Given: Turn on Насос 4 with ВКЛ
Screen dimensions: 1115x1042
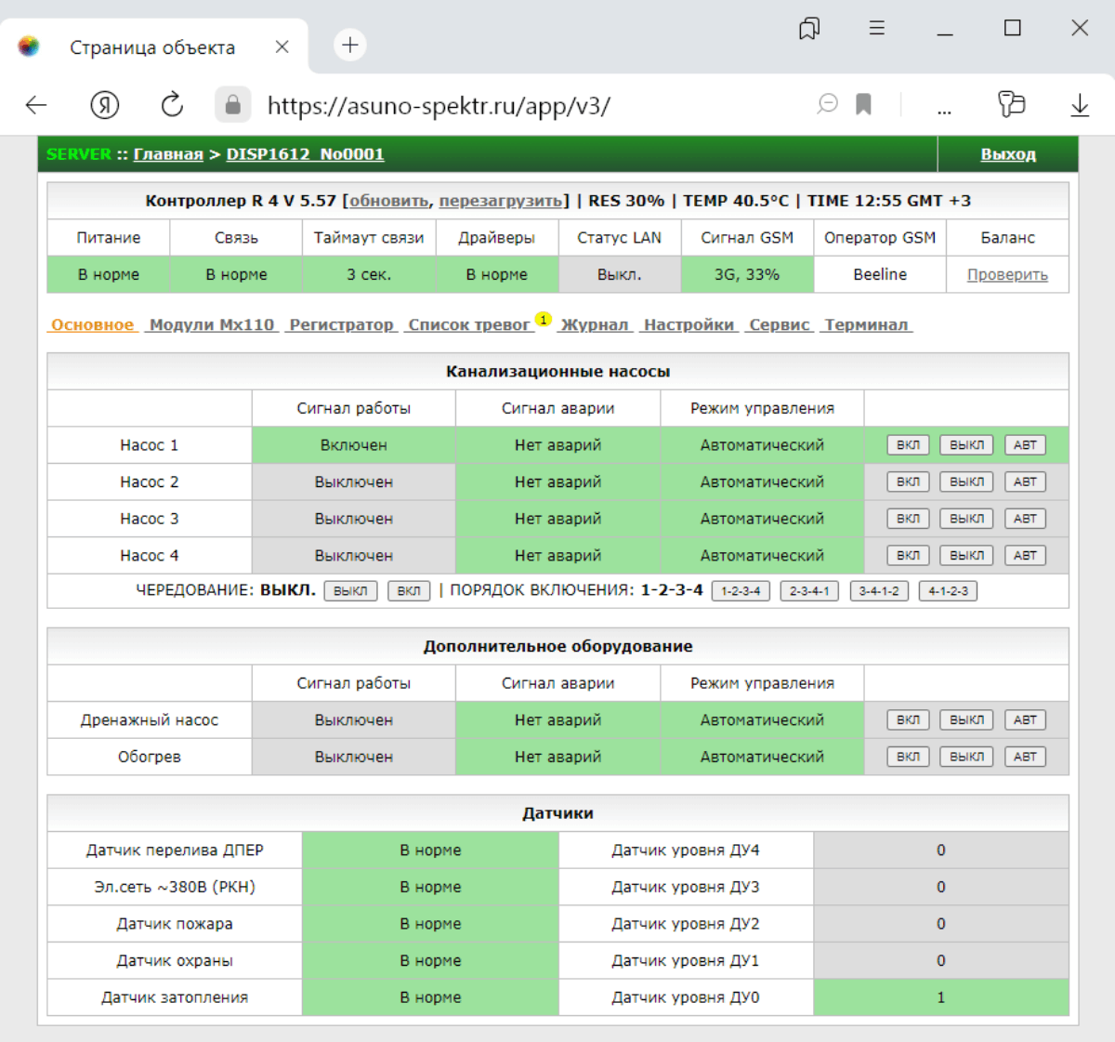Looking at the screenshot, I should pos(908,556).
